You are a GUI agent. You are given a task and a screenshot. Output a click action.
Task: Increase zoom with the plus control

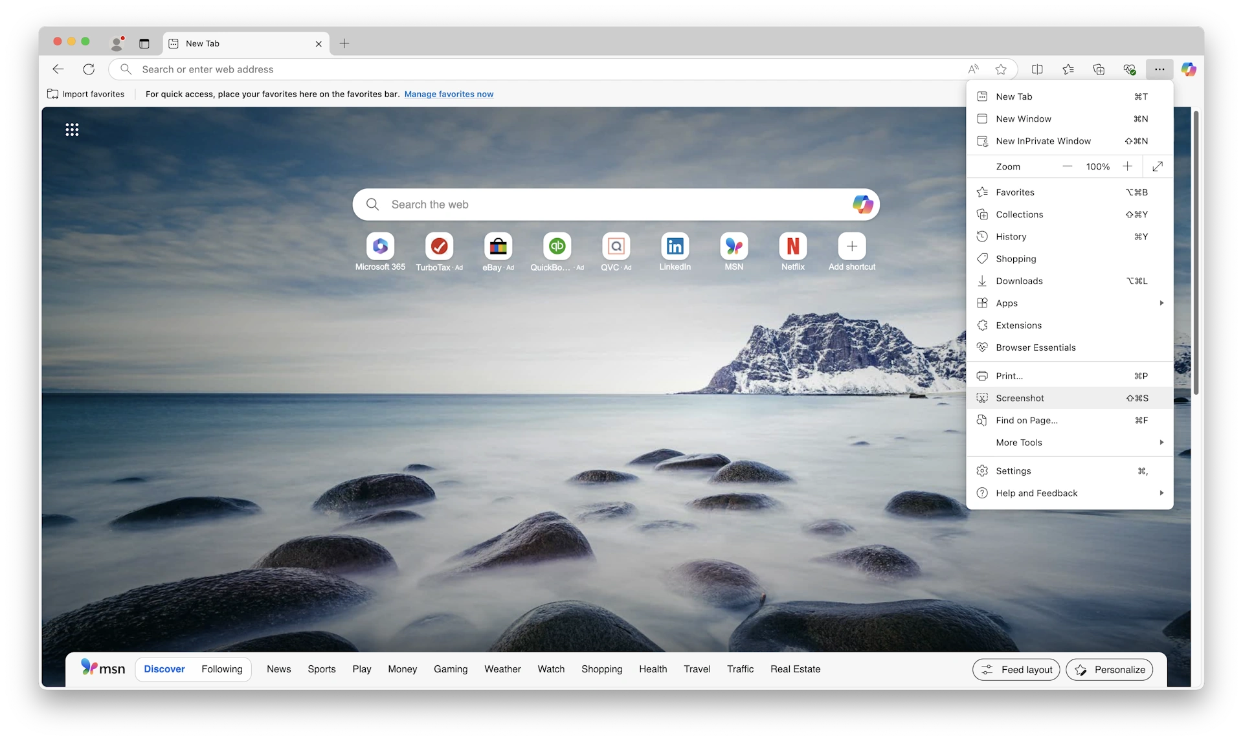point(1127,166)
